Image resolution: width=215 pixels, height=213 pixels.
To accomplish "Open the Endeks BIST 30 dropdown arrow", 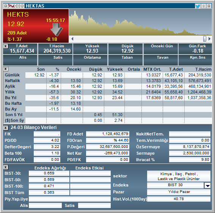I will 207,185.
